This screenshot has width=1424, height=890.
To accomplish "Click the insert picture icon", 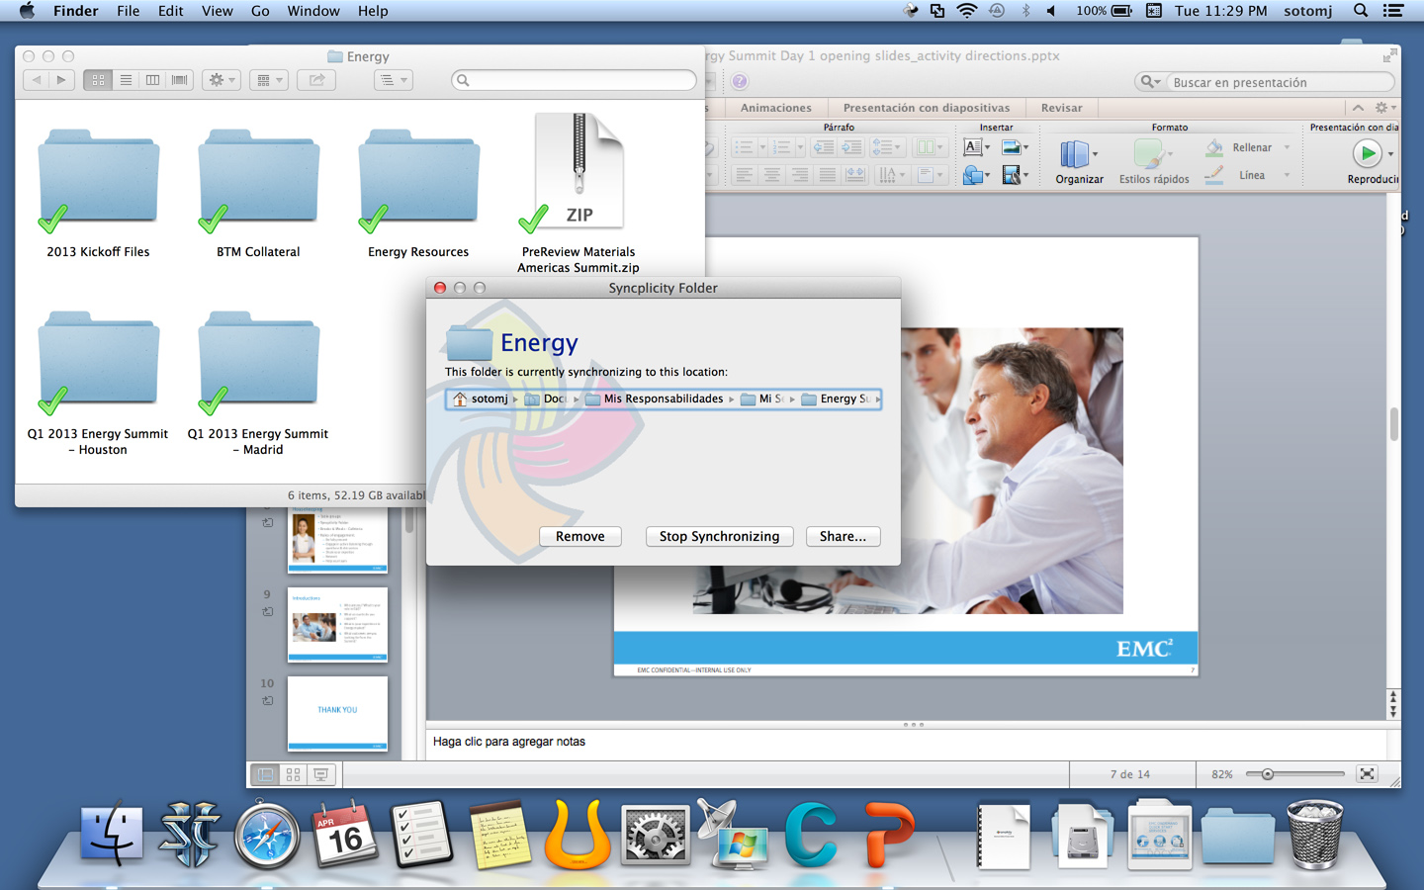I will pyautogui.click(x=1011, y=147).
